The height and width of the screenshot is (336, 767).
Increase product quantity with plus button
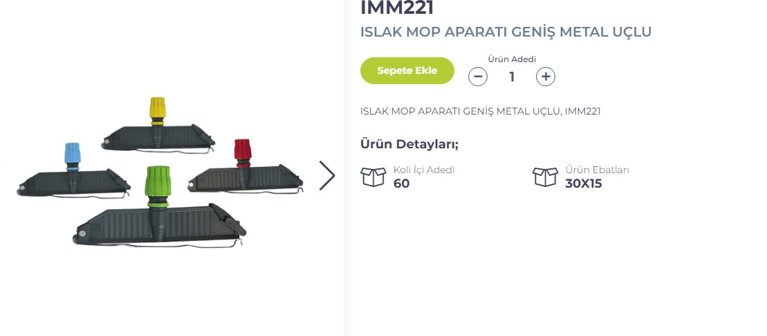click(546, 77)
